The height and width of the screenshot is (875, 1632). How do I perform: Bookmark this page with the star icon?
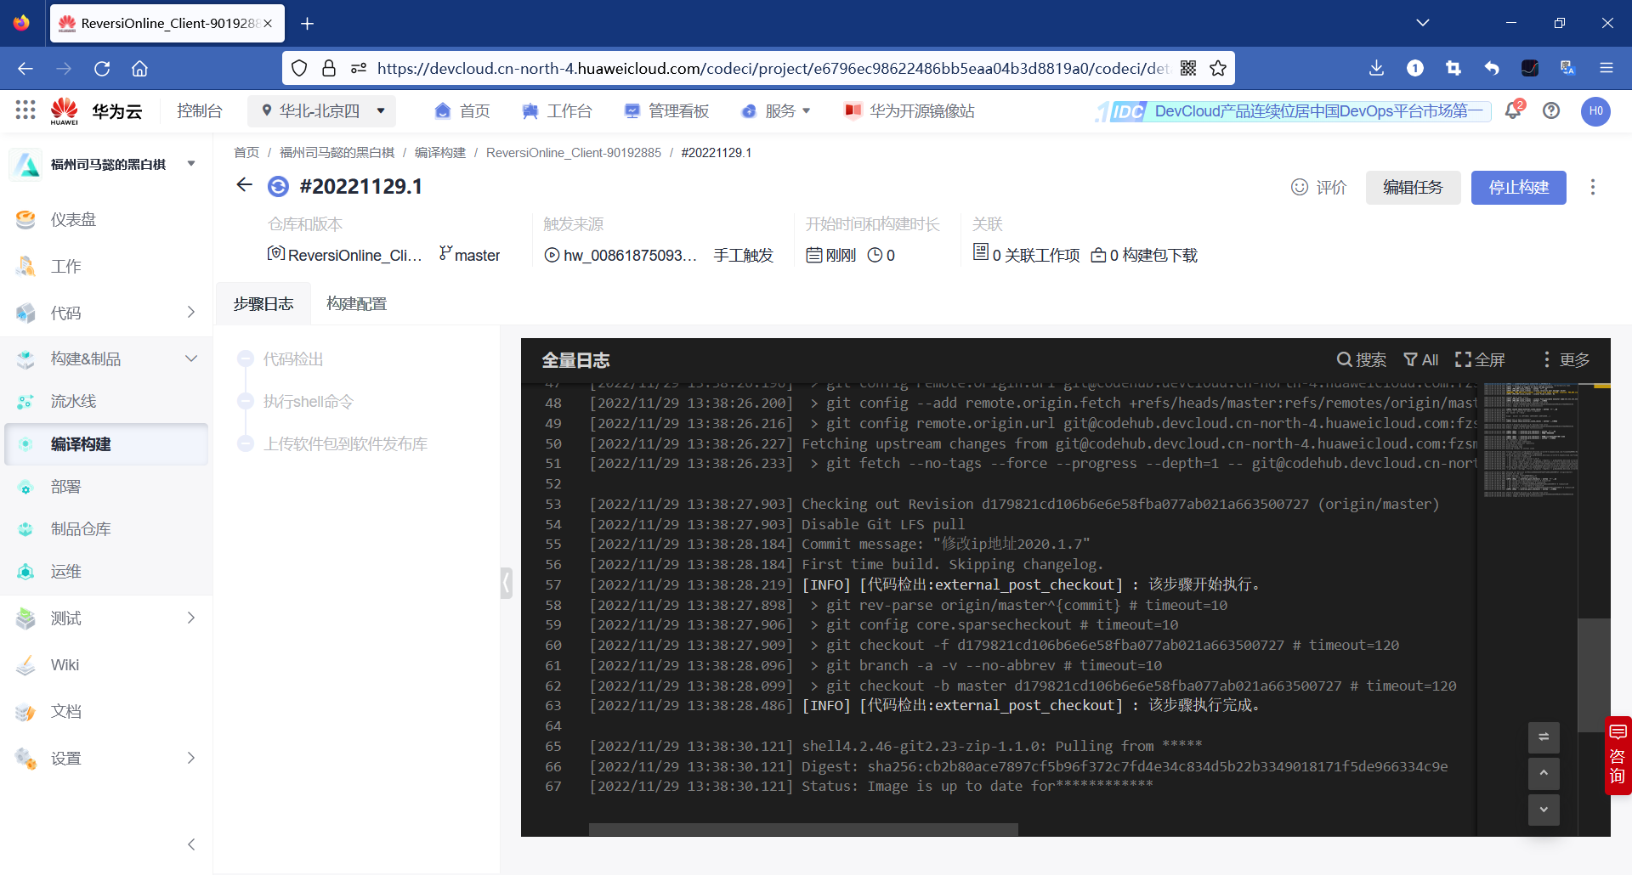coord(1218,68)
